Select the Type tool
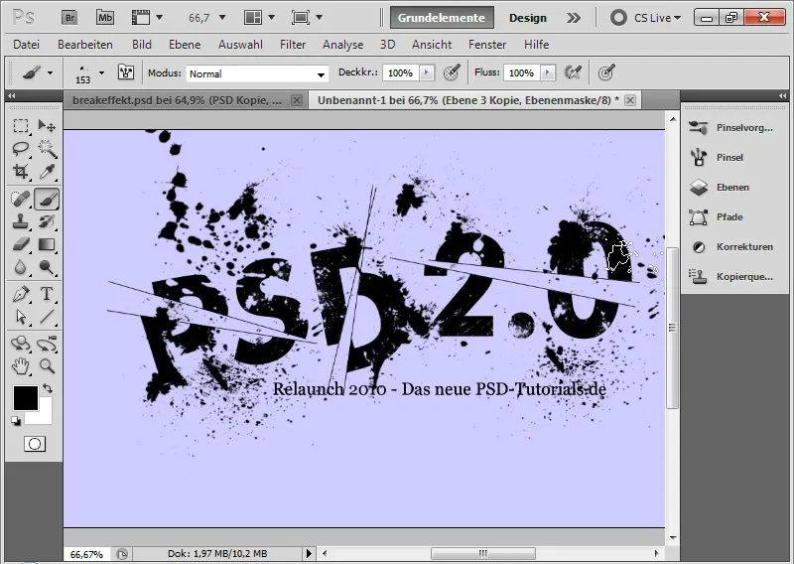794x564 pixels. [x=47, y=294]
